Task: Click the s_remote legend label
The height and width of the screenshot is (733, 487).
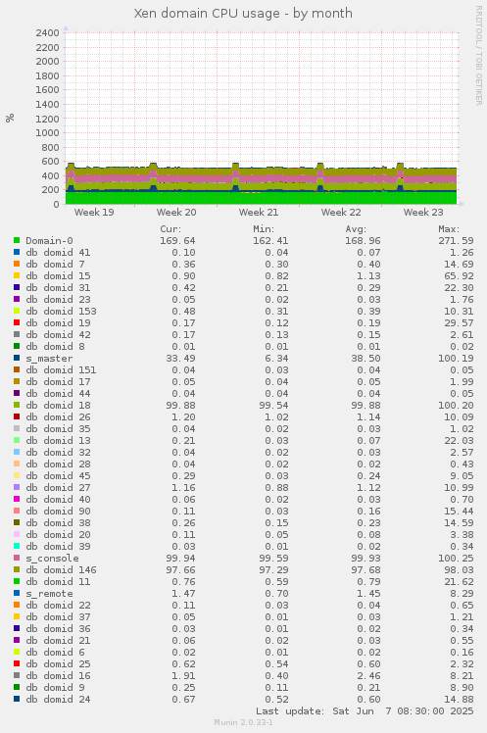Action: tap(49, 593)
